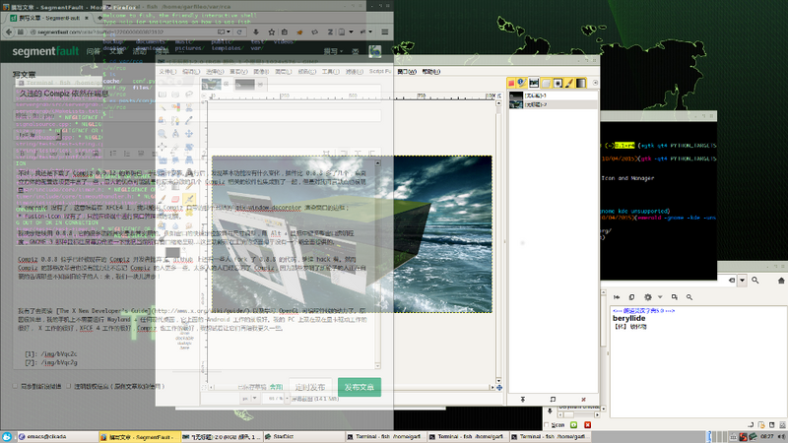788x443 pixels.
Task: Click raise image display icon in GIMP dock
Action: click(523, 400)
